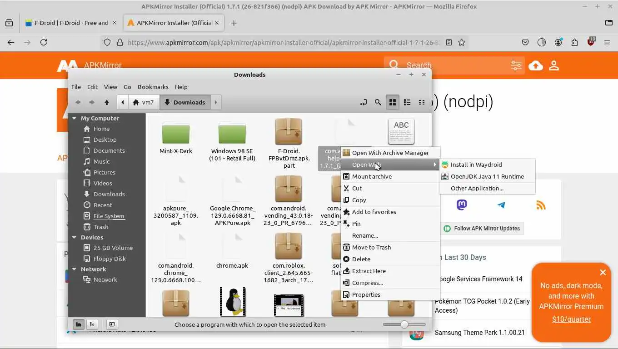Select F-Droid.FPBvtDmz.apk.part file
The height and width of the screenshot is (349, 618).
[x=289, y=143]
